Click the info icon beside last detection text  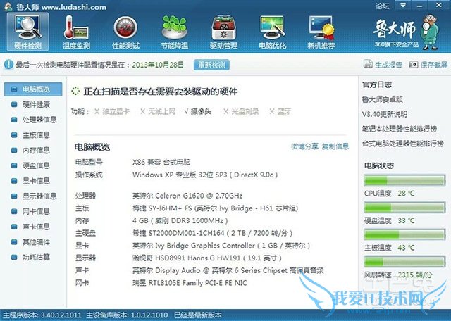tap(8, 65)
